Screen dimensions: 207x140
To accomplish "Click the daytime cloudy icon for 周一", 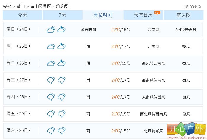I will 51,46.
